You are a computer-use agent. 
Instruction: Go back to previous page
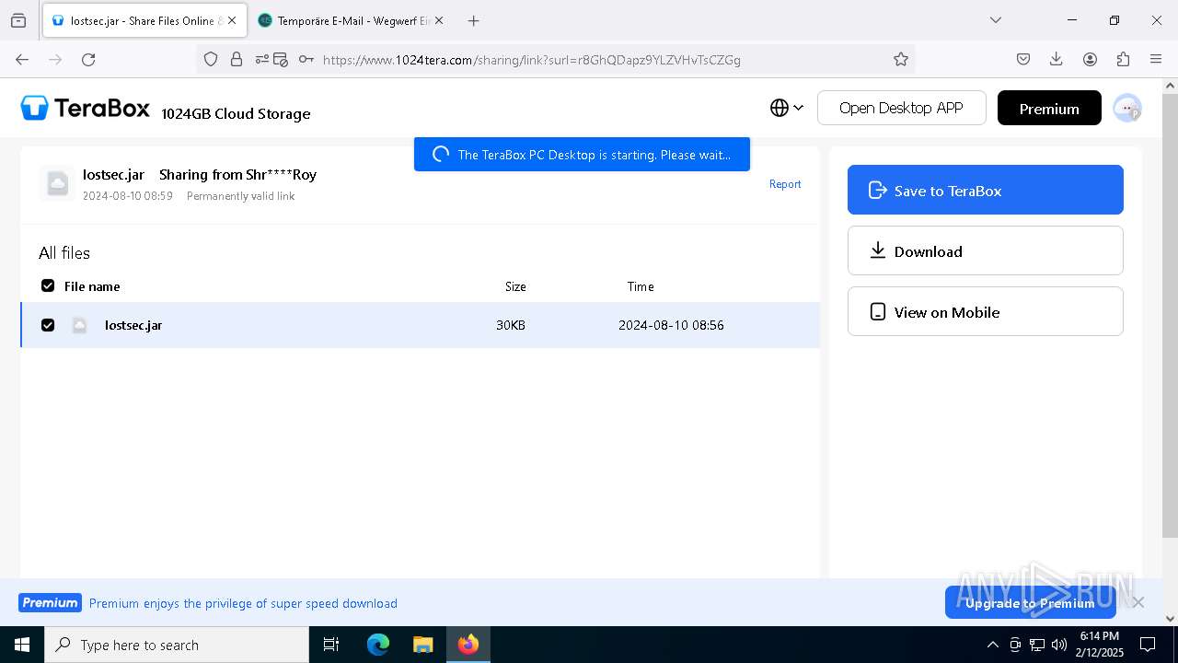[22, 59]
